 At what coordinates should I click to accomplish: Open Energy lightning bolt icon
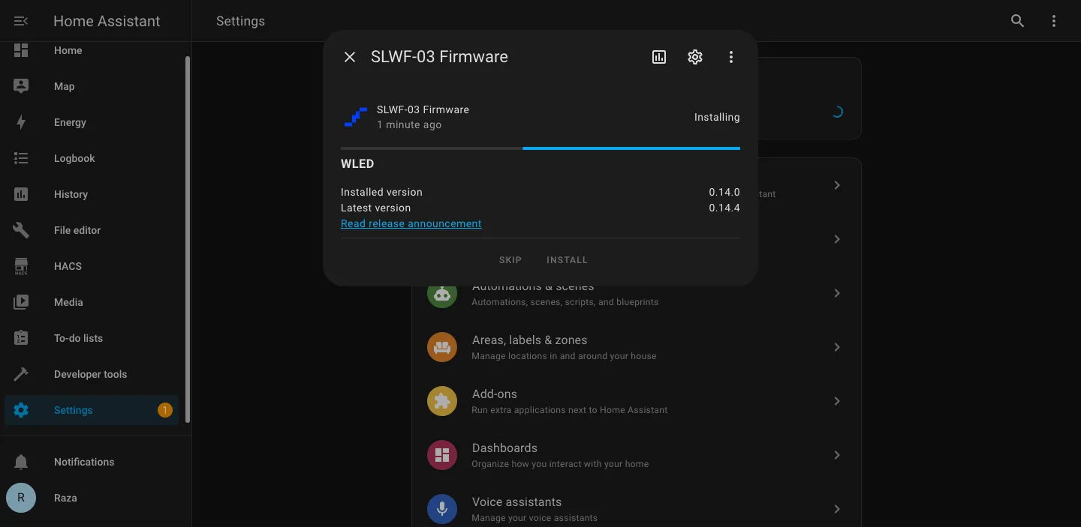tap(21, 122)
